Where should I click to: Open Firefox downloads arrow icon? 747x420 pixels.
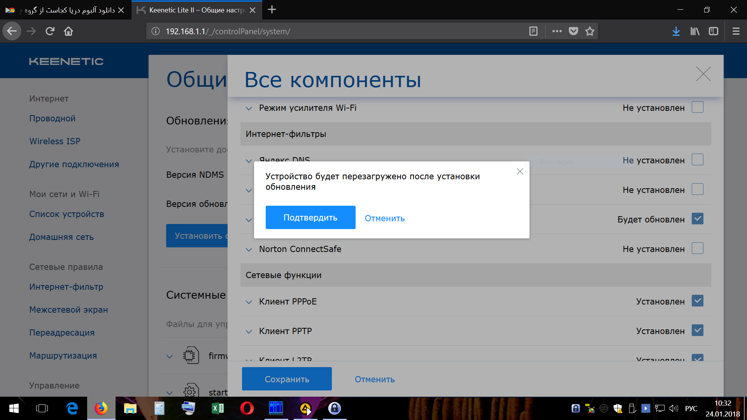[x=676, y=31]
